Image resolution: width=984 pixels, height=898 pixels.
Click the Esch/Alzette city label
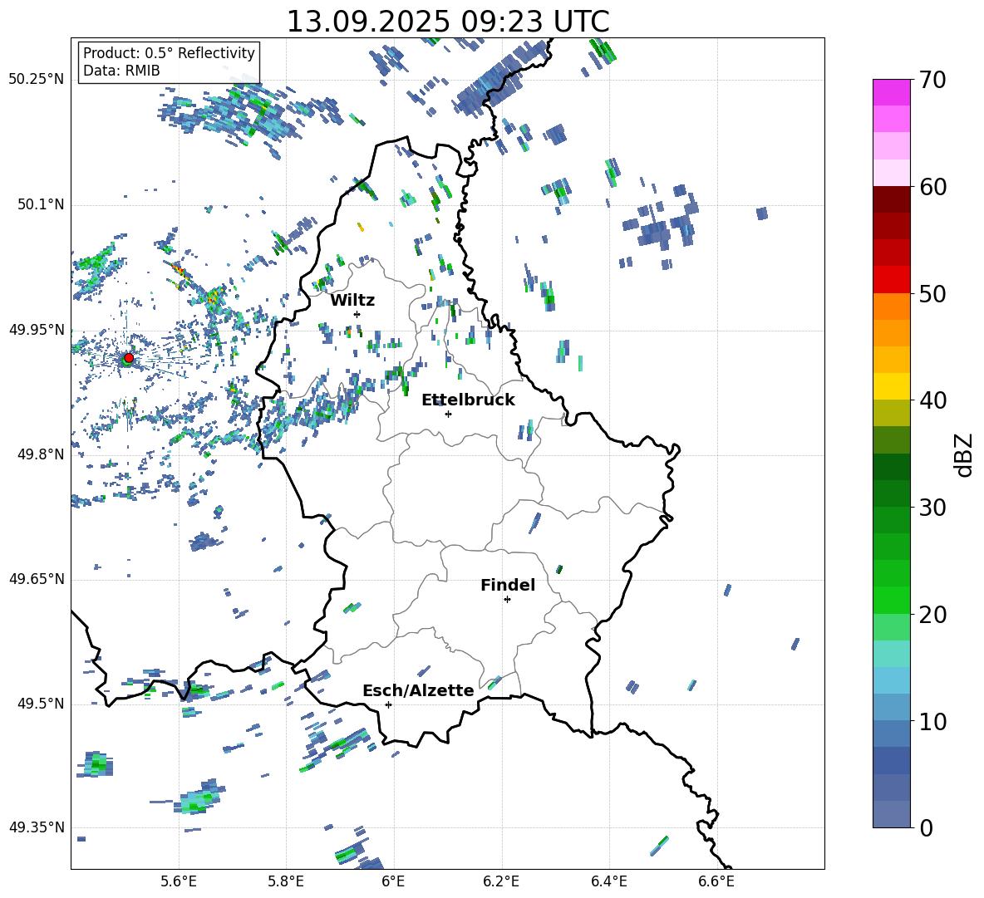419,690
